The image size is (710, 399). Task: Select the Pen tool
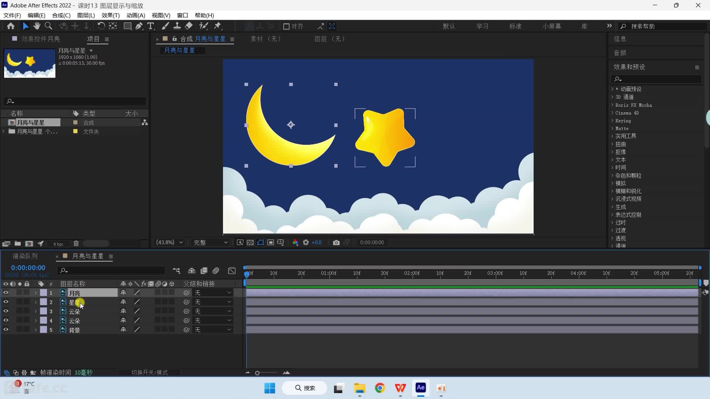coord(139,26)
